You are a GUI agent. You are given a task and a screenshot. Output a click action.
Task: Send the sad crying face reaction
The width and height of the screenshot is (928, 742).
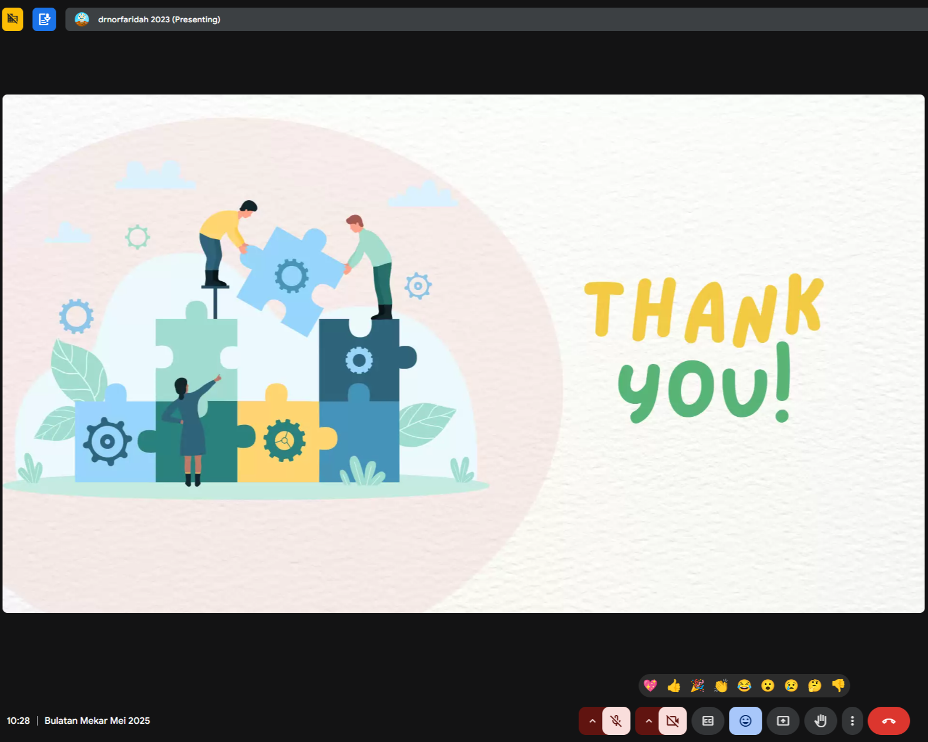coord(791,686)
